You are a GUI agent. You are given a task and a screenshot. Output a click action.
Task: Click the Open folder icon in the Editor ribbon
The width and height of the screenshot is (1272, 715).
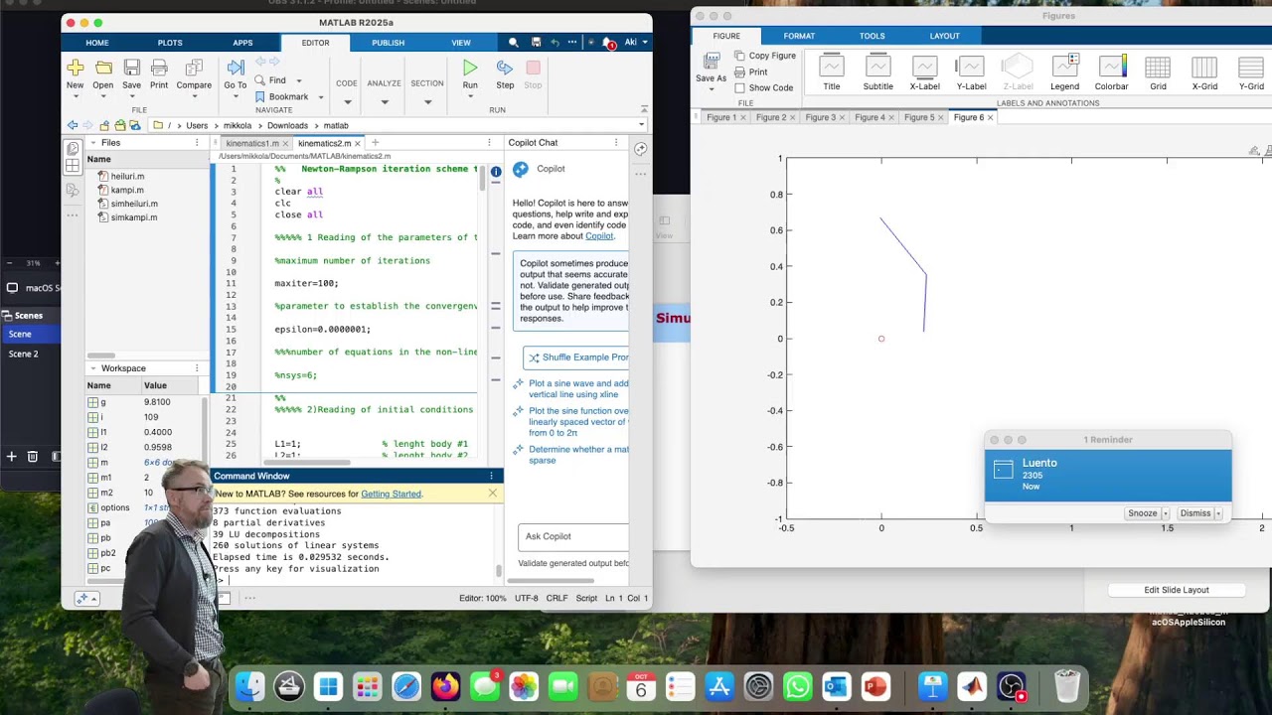pos(103,68)
